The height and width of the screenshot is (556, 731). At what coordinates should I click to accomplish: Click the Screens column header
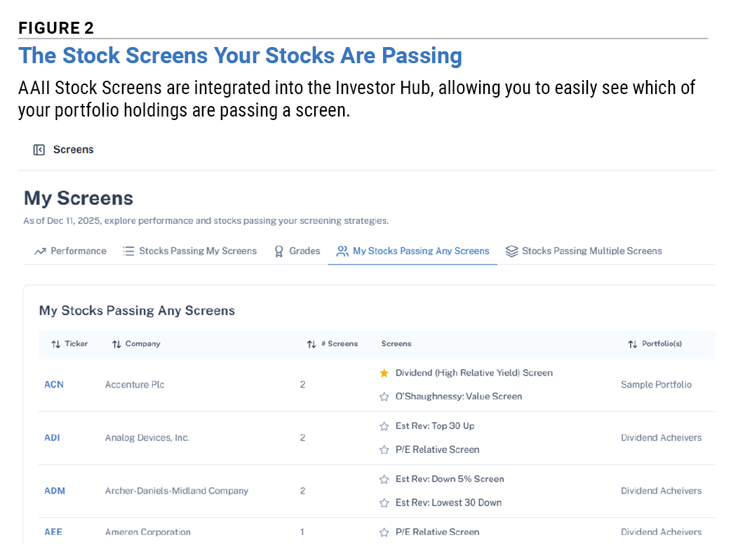[x=396, y=344]
